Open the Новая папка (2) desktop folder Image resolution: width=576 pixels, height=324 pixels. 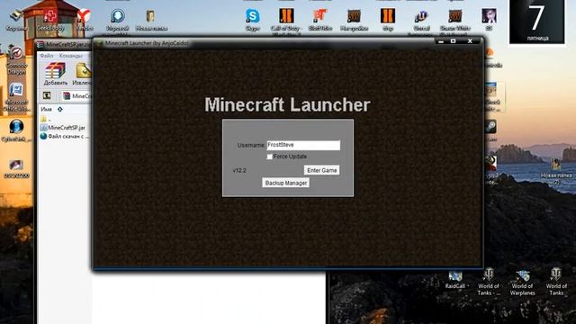(556, 170)
